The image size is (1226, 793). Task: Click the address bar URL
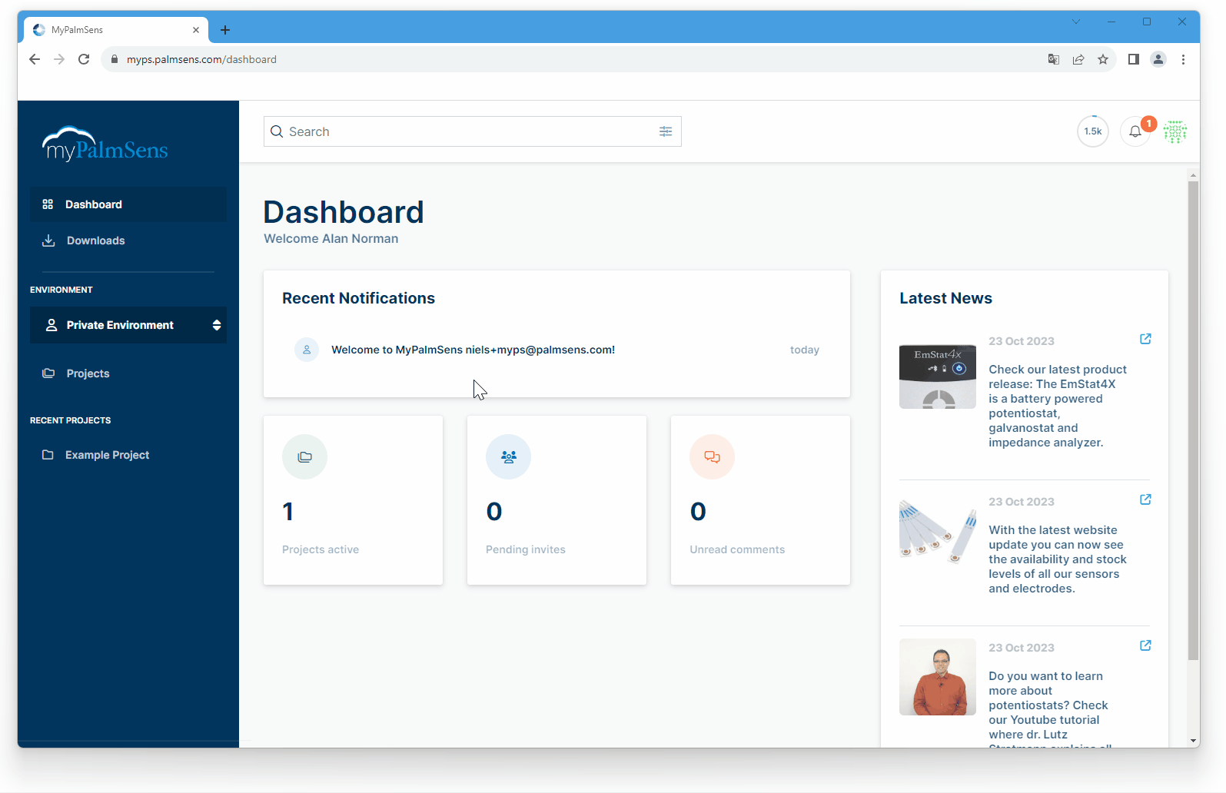201,59
